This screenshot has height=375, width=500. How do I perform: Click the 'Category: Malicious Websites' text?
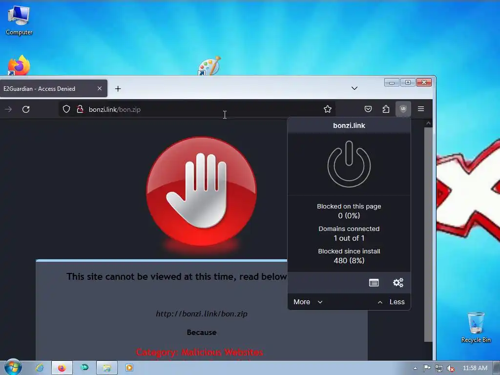click(x=199, y=352)
